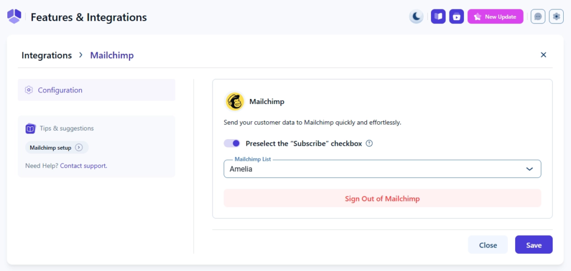Click the Contact support link
The image size is (571, 271).
tap(83, 166)
